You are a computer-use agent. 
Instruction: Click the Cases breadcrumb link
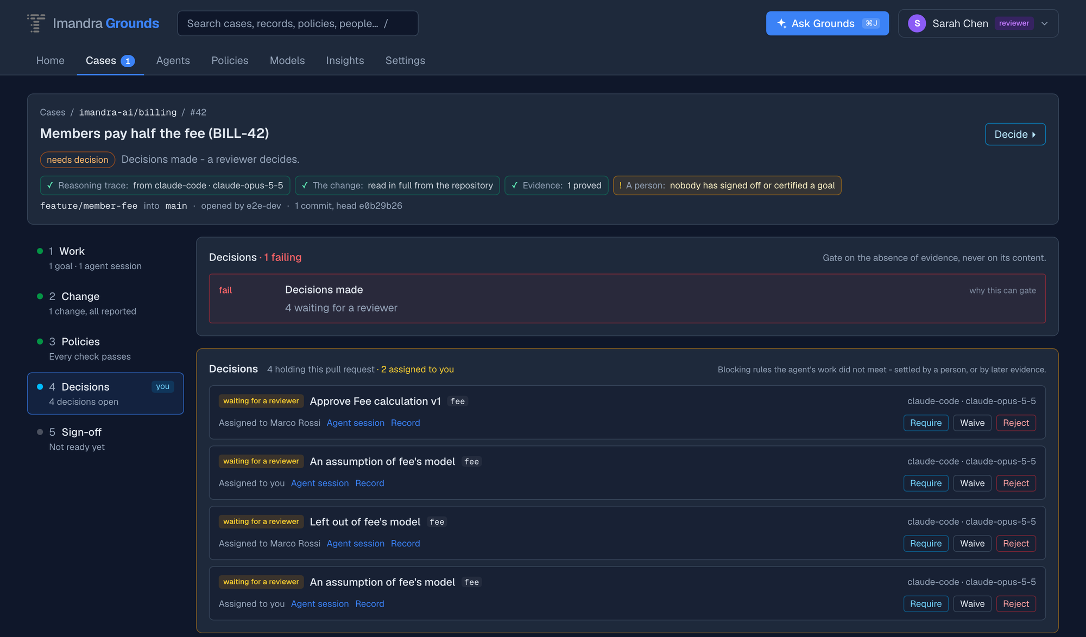pyautogui.click(x=53, y=112)
